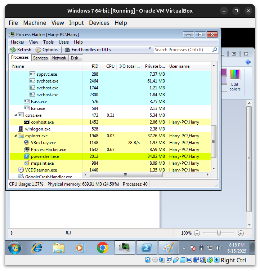Screen dimensions: 260x271
Task: Click the horizontal scrollbar right arrow
Action: pyautogui.click(x=208, y=175)
